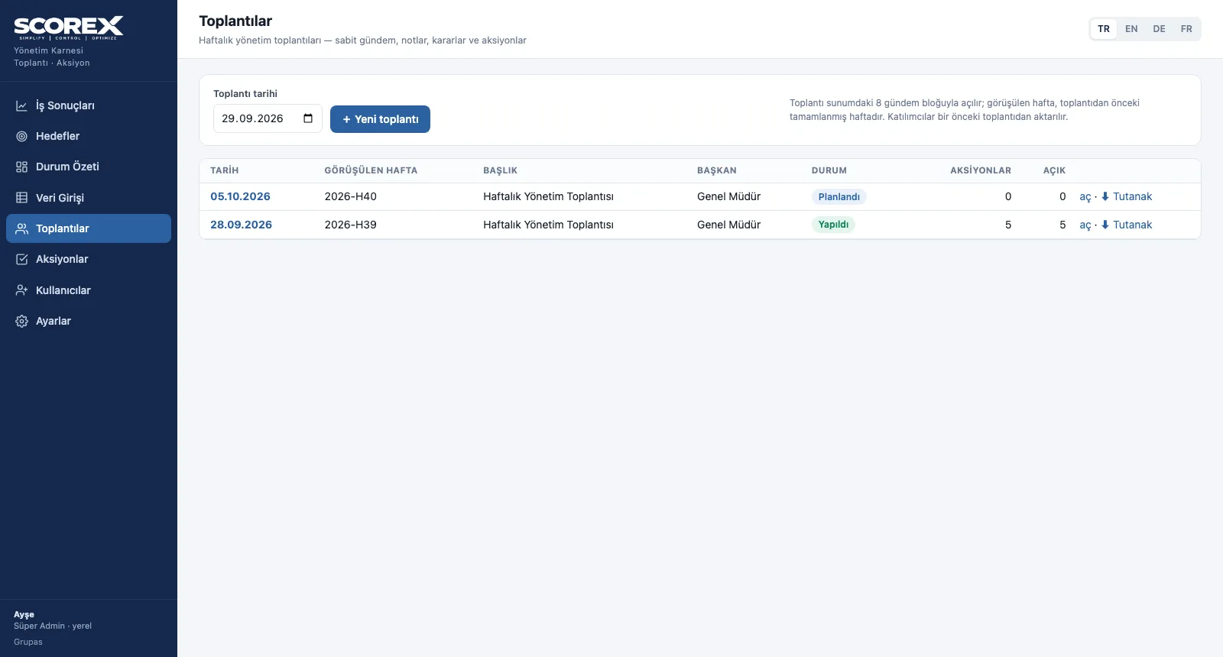Viewport: 1223px width, 657px height.
Task: Open Durum Özeti page
Action: [x=89, y=167]
